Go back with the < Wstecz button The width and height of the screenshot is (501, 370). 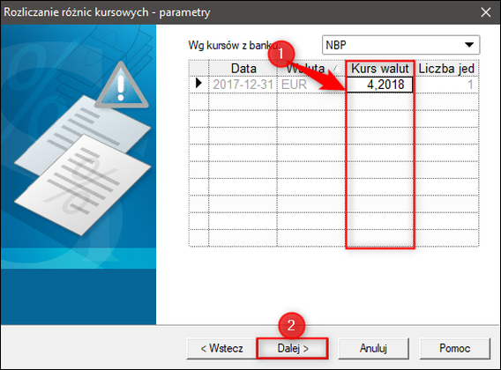click(x=221, y=348)
